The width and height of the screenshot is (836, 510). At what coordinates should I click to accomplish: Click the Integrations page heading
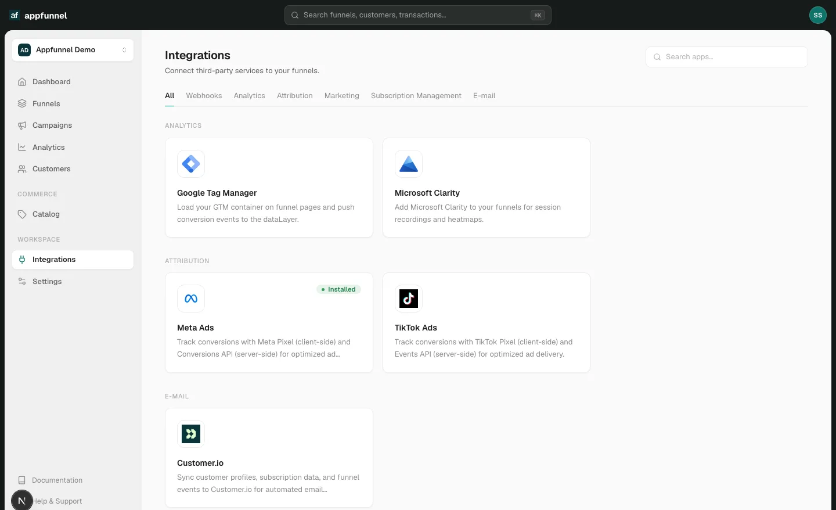[197, 55]
